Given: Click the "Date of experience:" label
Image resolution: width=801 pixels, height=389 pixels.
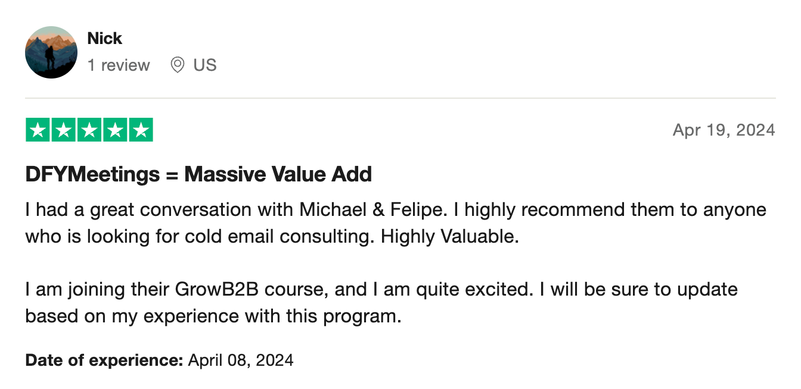Looking at the screenshot, I should click(x=104, y=360).
